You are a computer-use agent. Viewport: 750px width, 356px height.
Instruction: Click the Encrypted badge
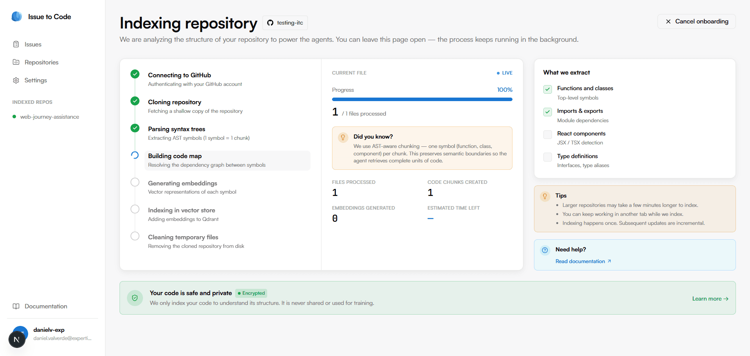coord(251,293)
